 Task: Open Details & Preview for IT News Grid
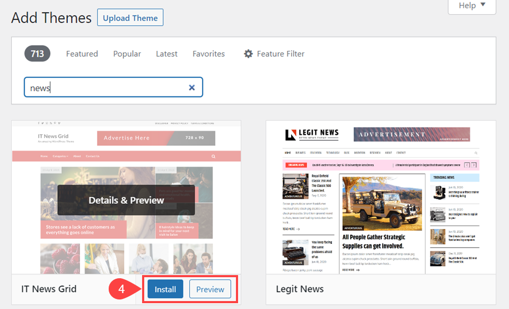click(126, 200)
